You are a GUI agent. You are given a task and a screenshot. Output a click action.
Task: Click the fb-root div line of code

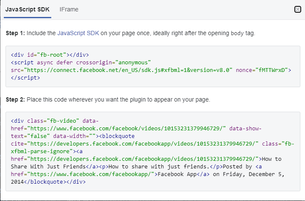coord(50,55)
